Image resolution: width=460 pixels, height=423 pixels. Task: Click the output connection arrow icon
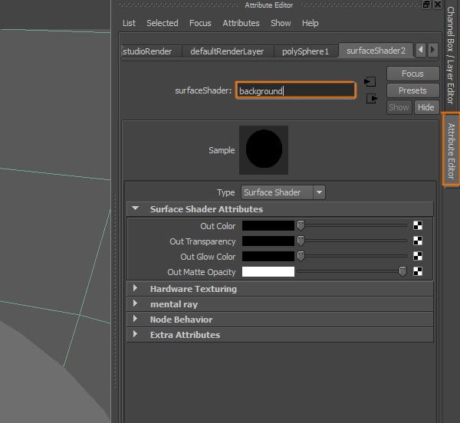372,98
